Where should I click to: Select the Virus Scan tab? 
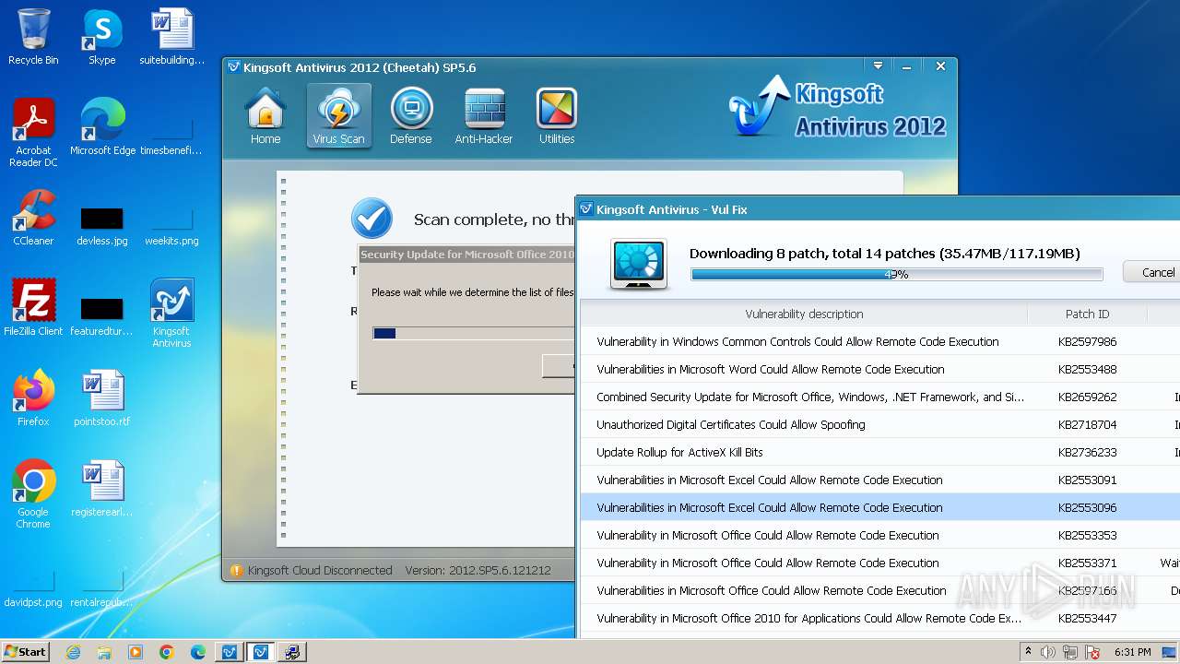(338, 116)
